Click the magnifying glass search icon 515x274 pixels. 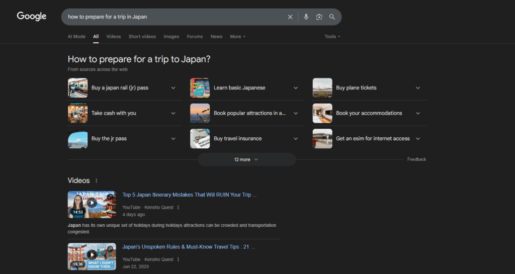[x=332, y=17]
